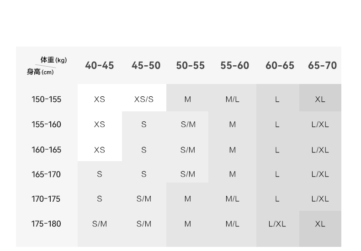Viewport: 361px width, 251px height.
Task: Click the 160-165 height row label
Action: (46, 150)
